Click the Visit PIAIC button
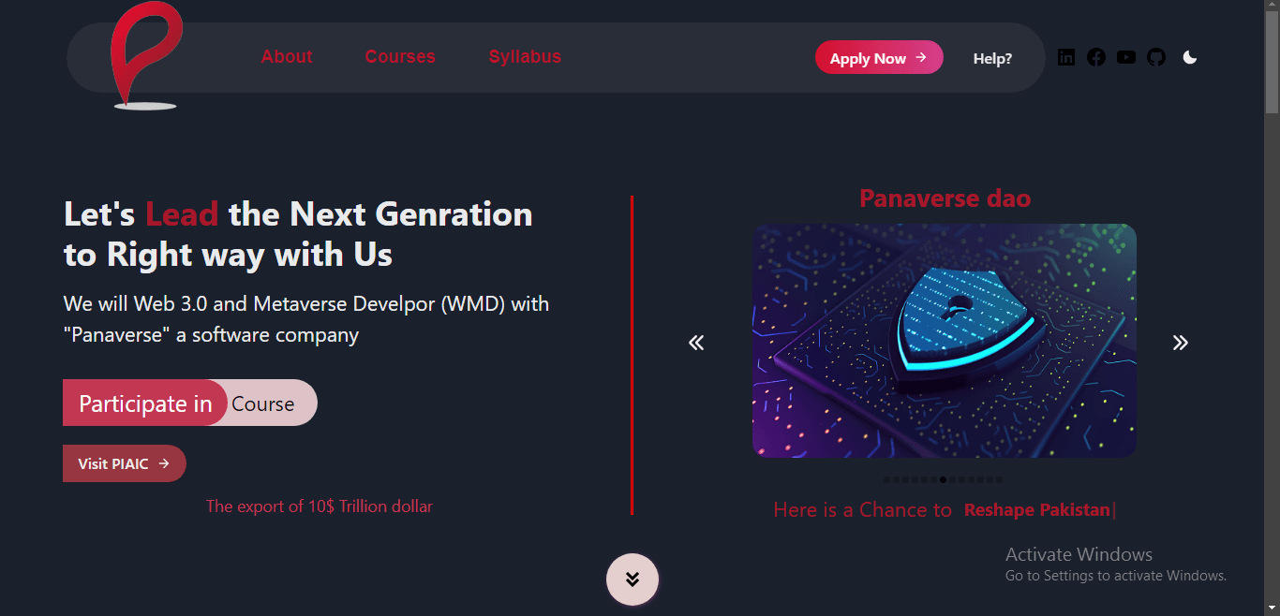Viewport: 1280px width, 616px height. pyautogui.click(x=125, y=463)
